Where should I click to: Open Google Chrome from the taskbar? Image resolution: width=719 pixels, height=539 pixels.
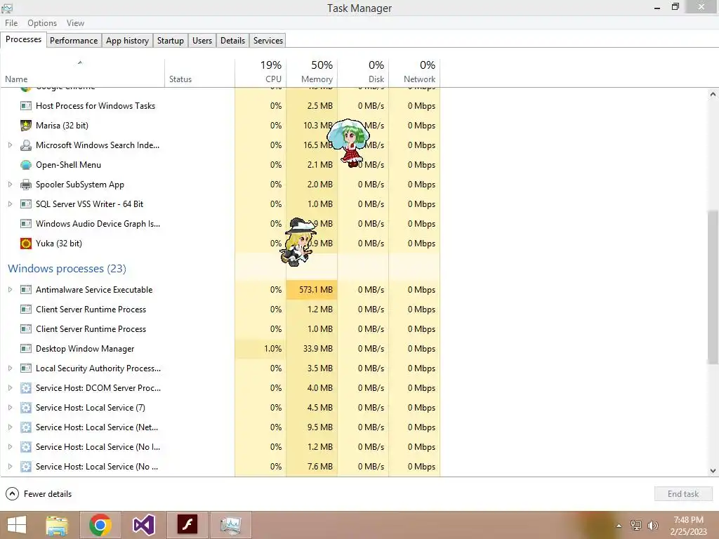point(100,525)
